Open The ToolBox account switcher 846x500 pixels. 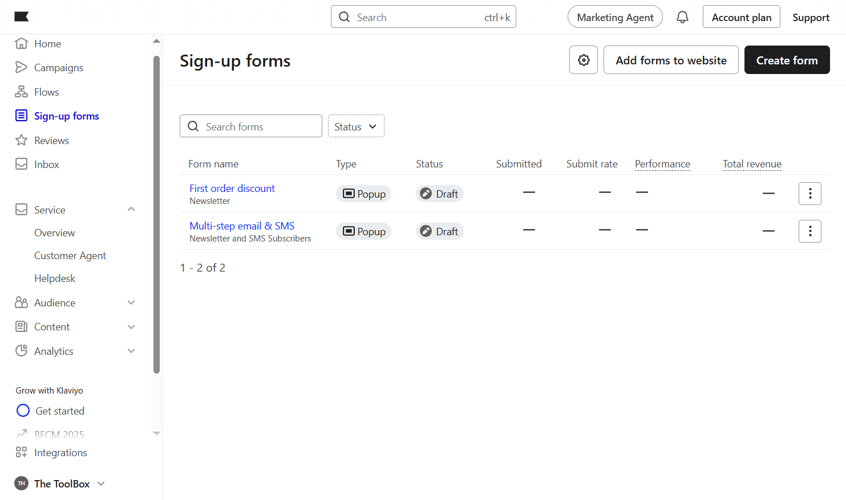point(60,483)
